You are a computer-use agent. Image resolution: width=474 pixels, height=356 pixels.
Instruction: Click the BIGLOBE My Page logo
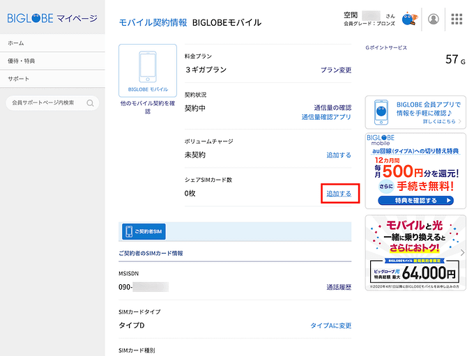(52, 19)
